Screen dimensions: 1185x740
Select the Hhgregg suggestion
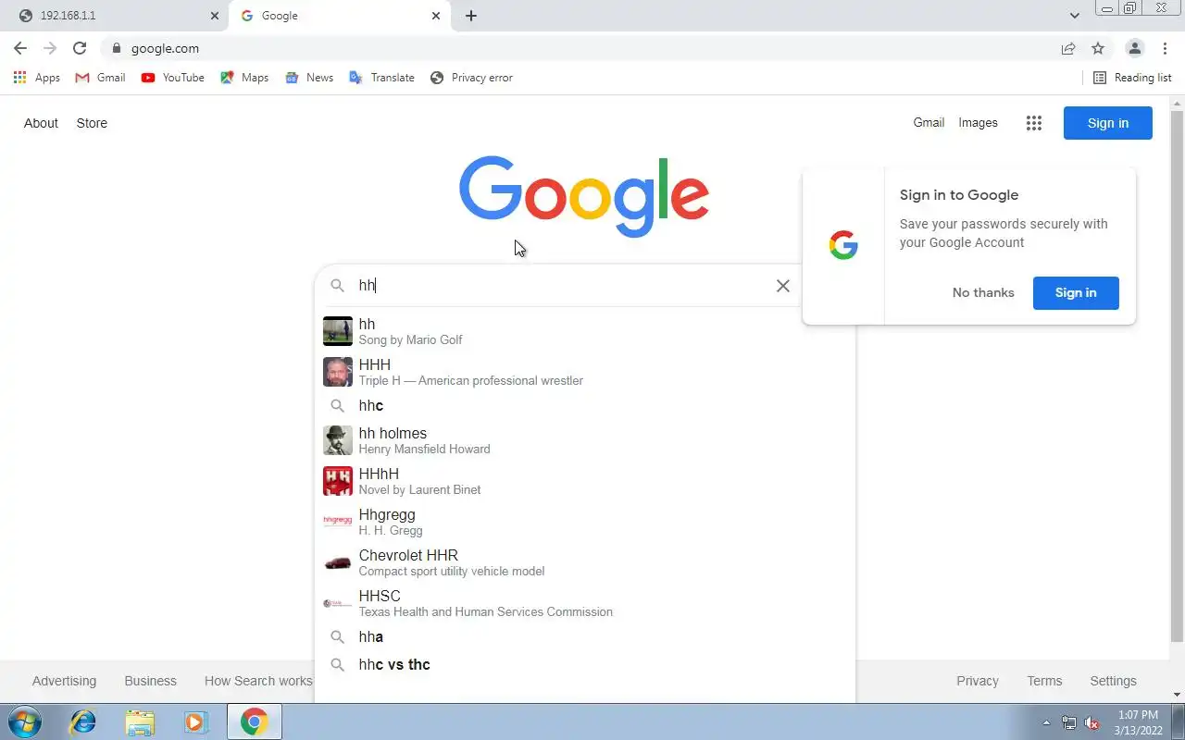click(585, 522)
